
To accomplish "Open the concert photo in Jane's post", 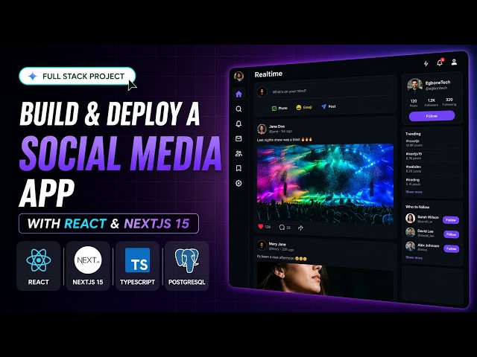I will [325, 184].
